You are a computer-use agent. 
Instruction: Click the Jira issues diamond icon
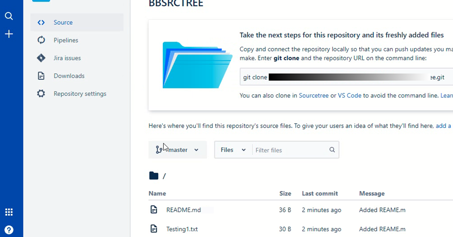coord(41,58)
